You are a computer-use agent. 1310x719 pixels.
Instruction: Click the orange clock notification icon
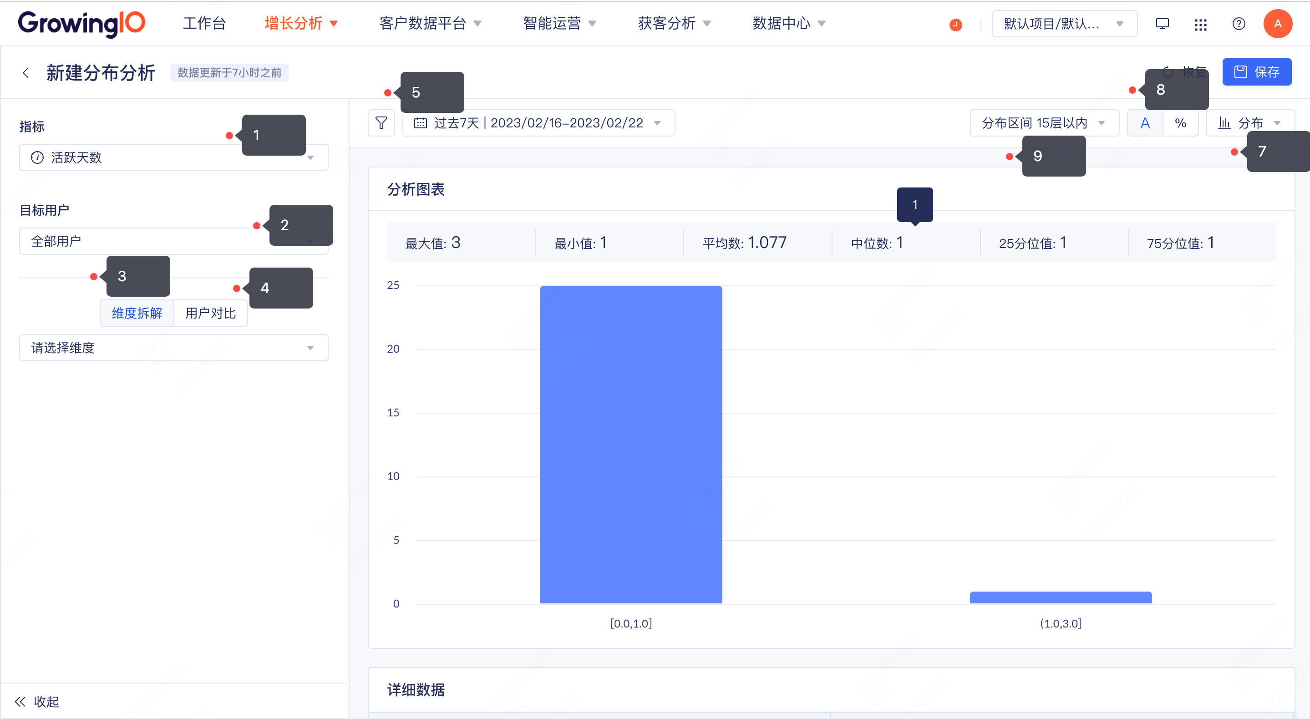tap(955, 24)
